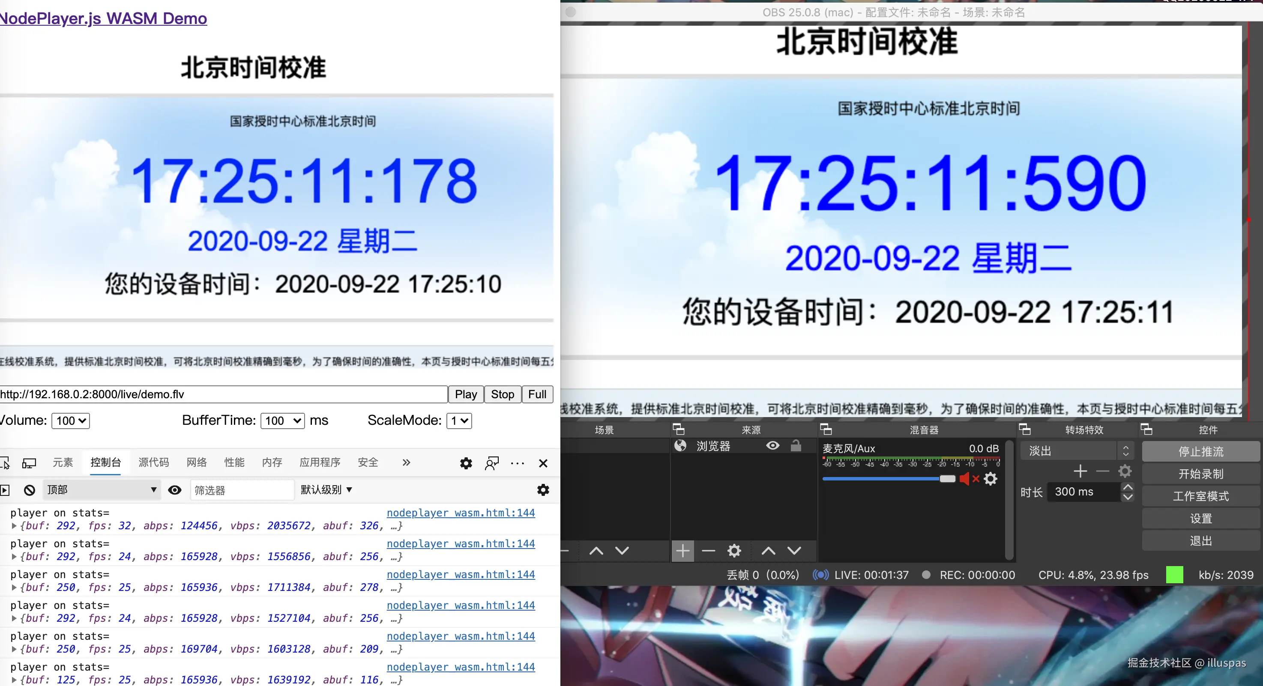Open DevTools feedback person icon
This screenshot has height=686, width=1263.
[x=492, y=463]
